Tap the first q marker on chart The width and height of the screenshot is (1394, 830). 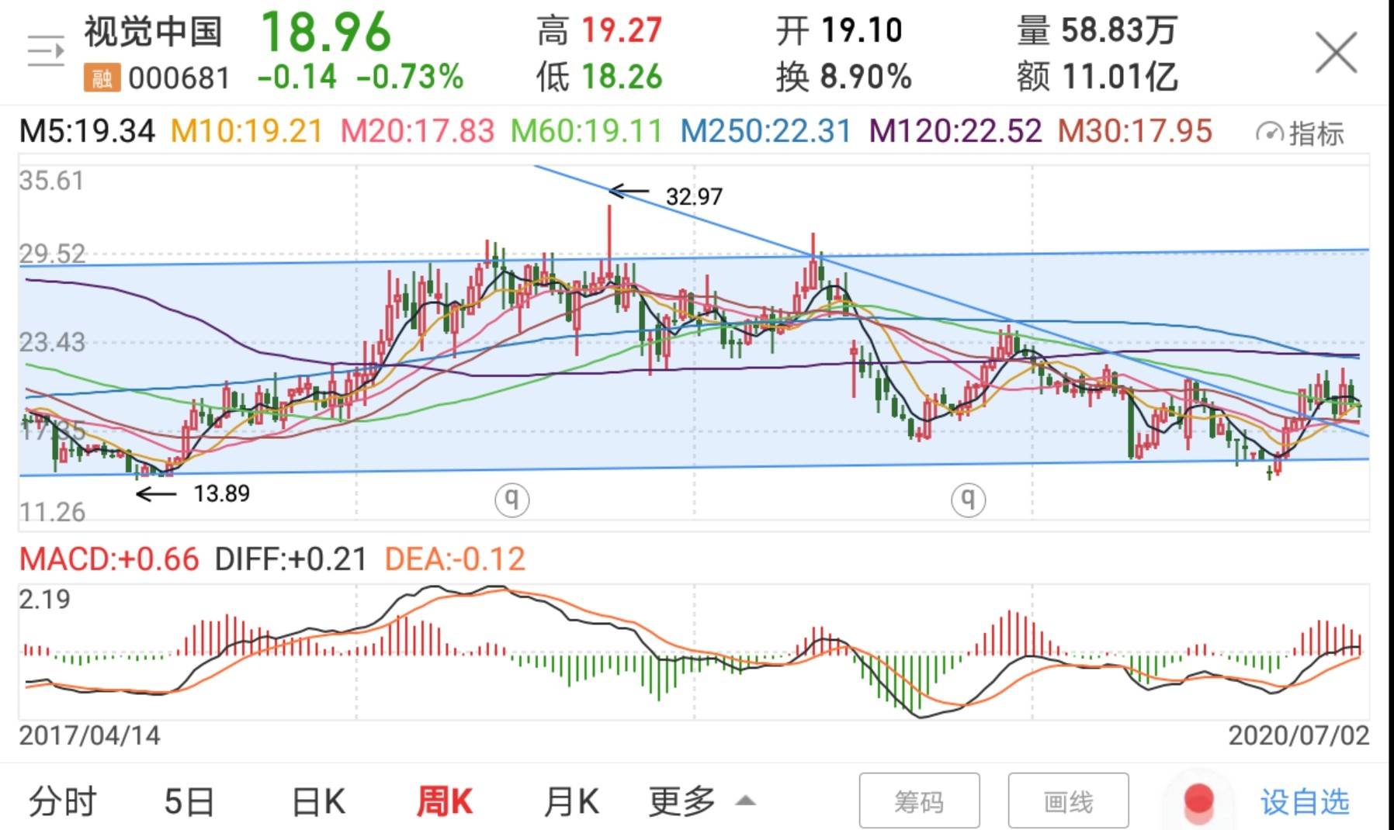pos(512,499)
